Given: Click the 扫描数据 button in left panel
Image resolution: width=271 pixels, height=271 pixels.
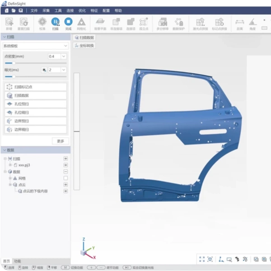Looking at the screenshot, I should (36, 95).
